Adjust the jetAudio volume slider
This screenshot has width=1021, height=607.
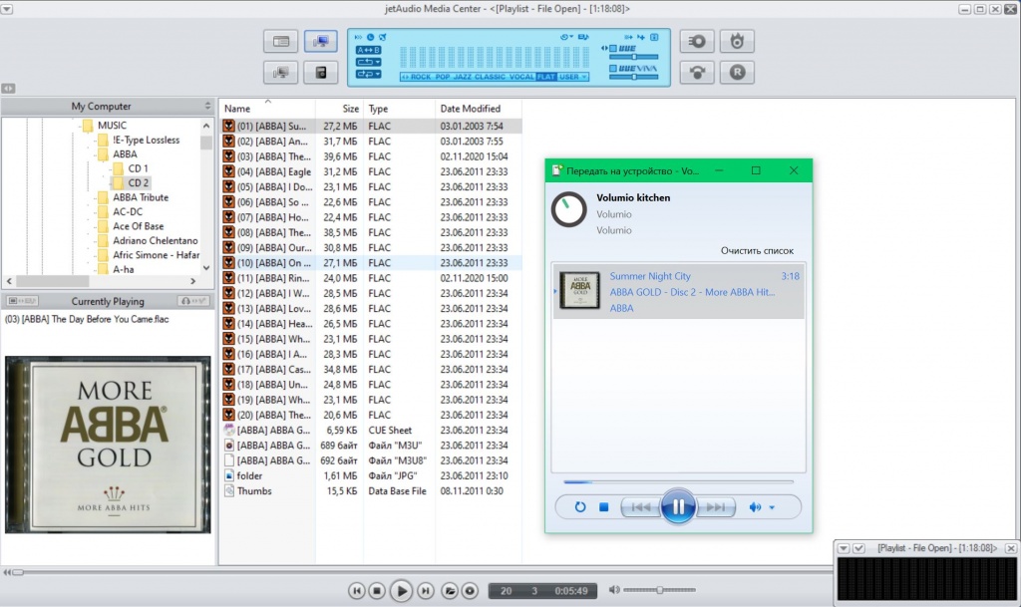660,590
